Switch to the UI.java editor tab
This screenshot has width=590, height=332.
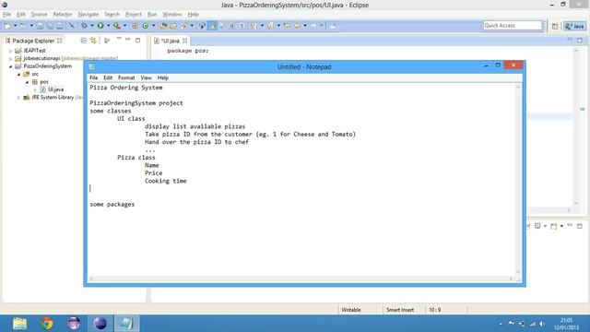point(170,41)
